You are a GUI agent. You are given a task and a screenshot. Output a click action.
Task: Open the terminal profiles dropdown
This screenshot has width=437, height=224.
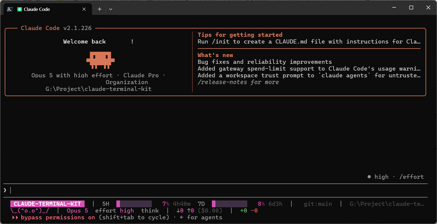[x=111, y=9]
